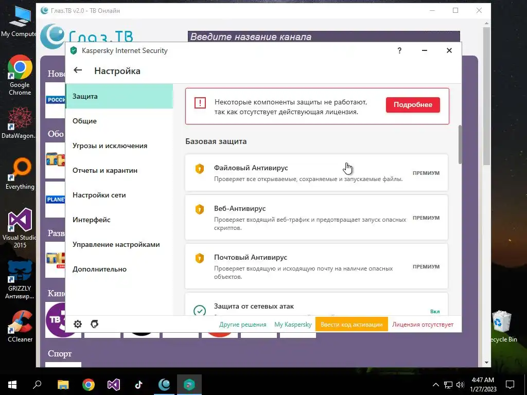Open Общие settings section
Viewport: 527px width, 395px height.
119,121
